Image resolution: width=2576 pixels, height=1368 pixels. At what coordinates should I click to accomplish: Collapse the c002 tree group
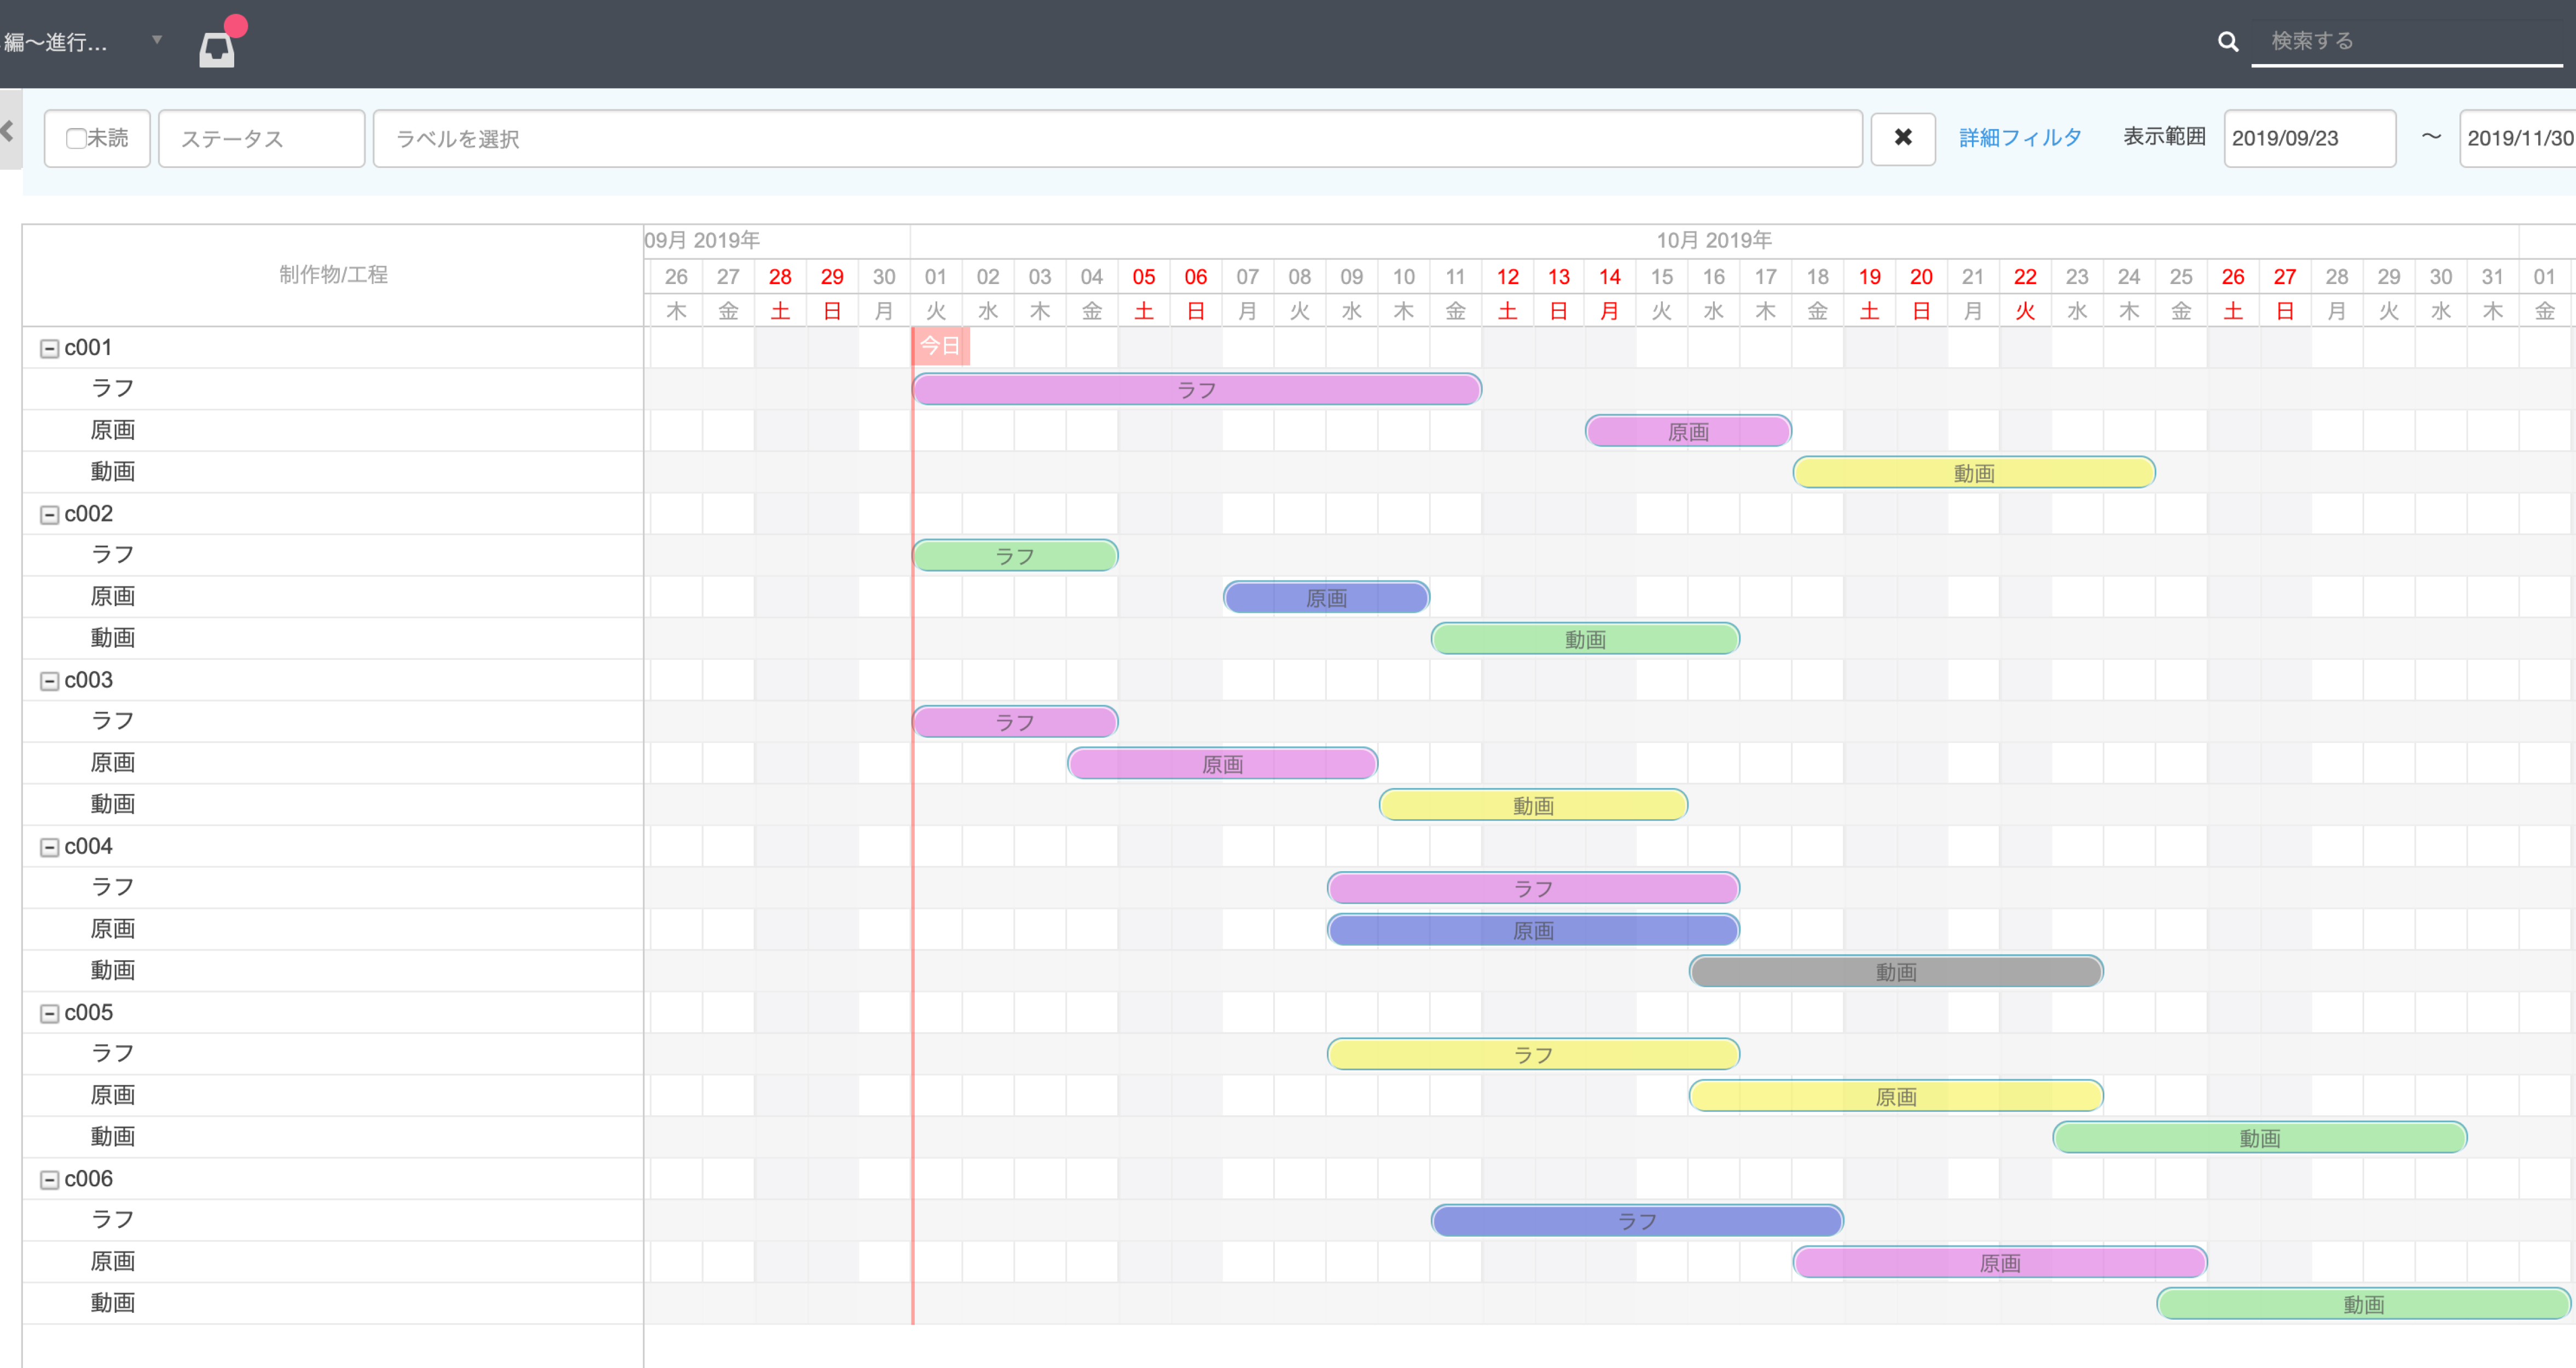tap(49, 514)
